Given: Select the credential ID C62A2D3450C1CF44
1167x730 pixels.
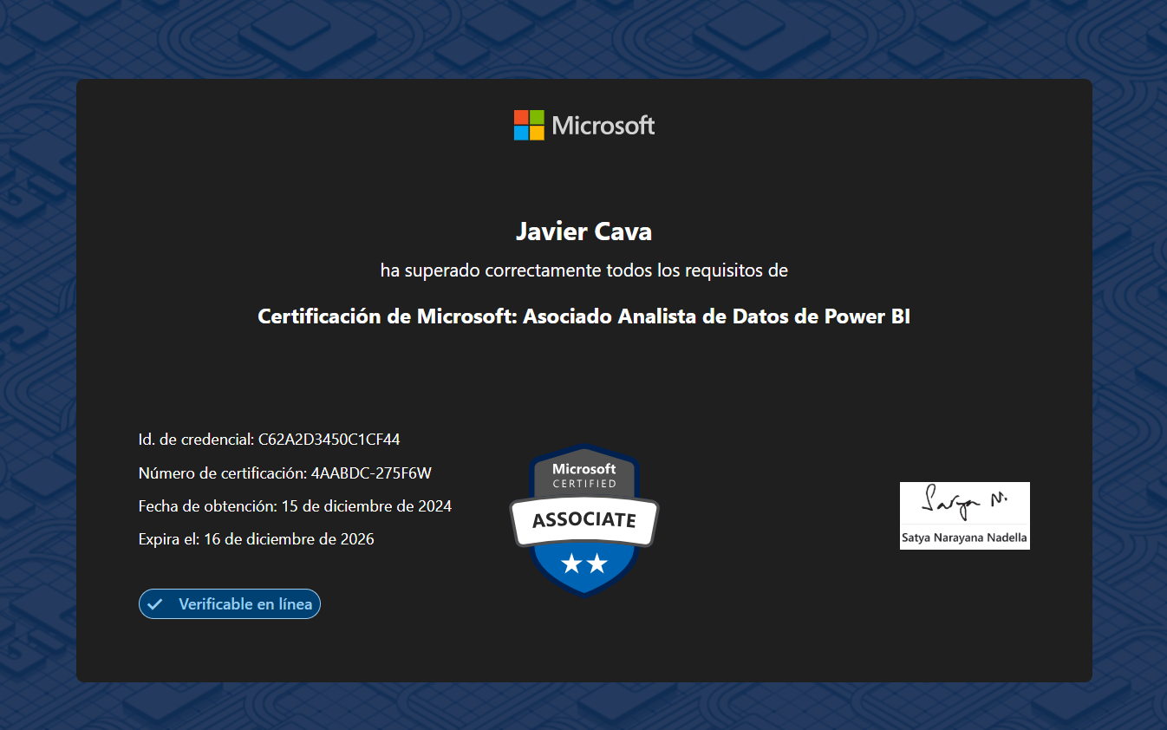Looking at the screenshot, I should point(269,440).
